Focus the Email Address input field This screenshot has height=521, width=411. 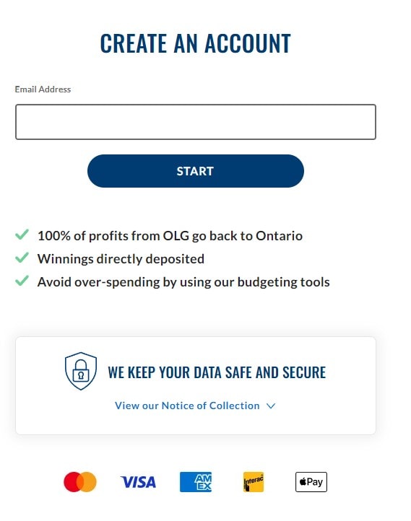tap(196, 122)
